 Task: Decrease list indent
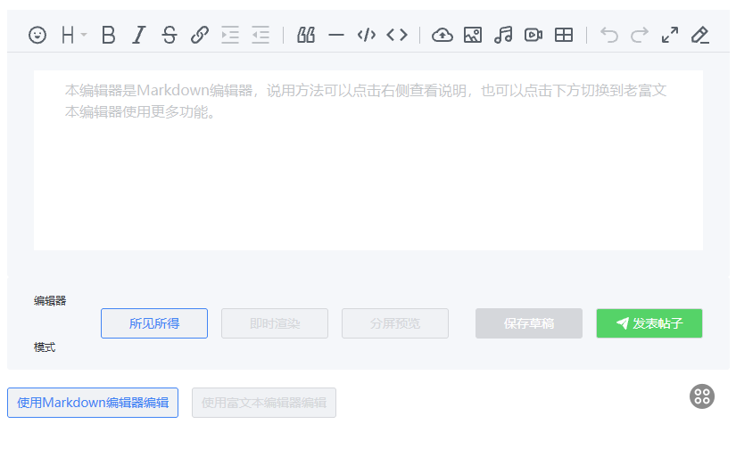260,35
